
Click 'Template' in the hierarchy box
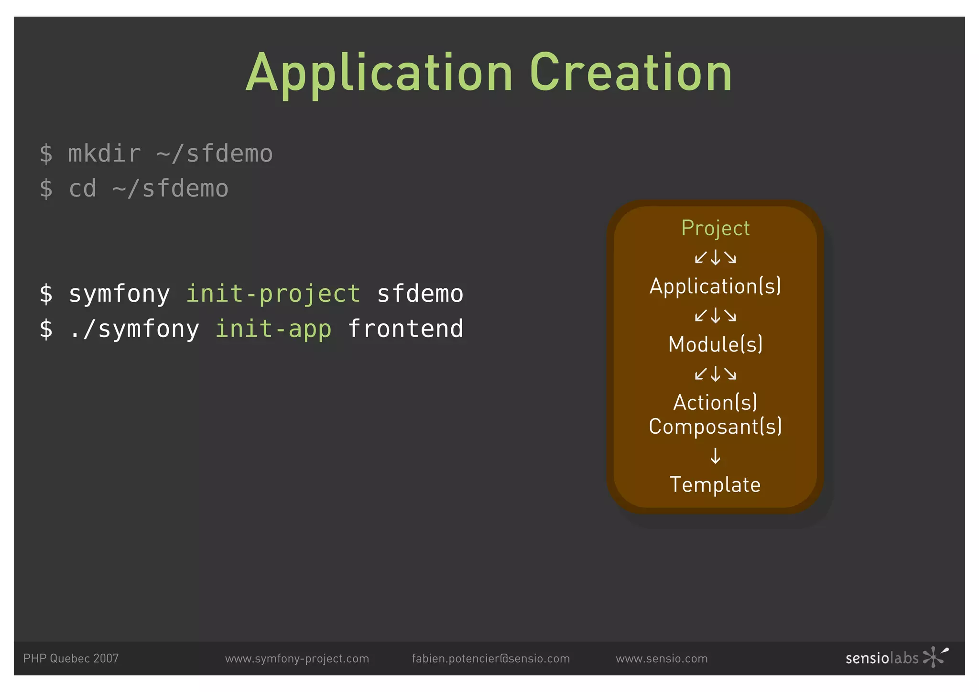(715, 484)
